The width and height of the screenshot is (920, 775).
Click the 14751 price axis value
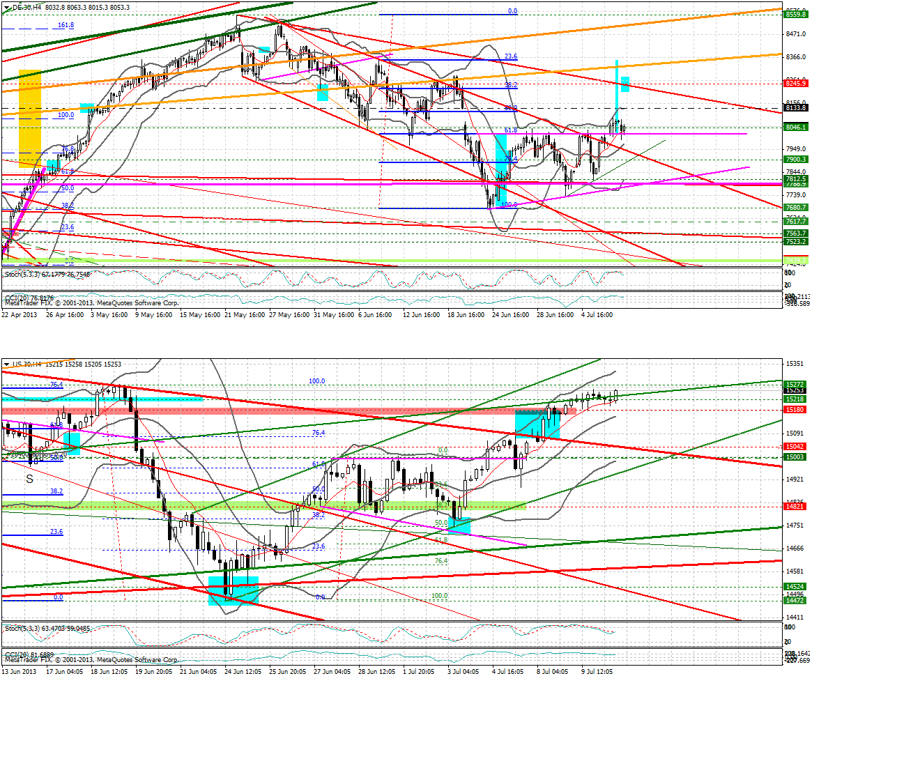tap(795, 525)
